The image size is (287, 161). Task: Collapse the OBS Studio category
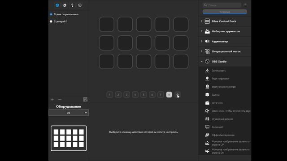coord(201,62)
